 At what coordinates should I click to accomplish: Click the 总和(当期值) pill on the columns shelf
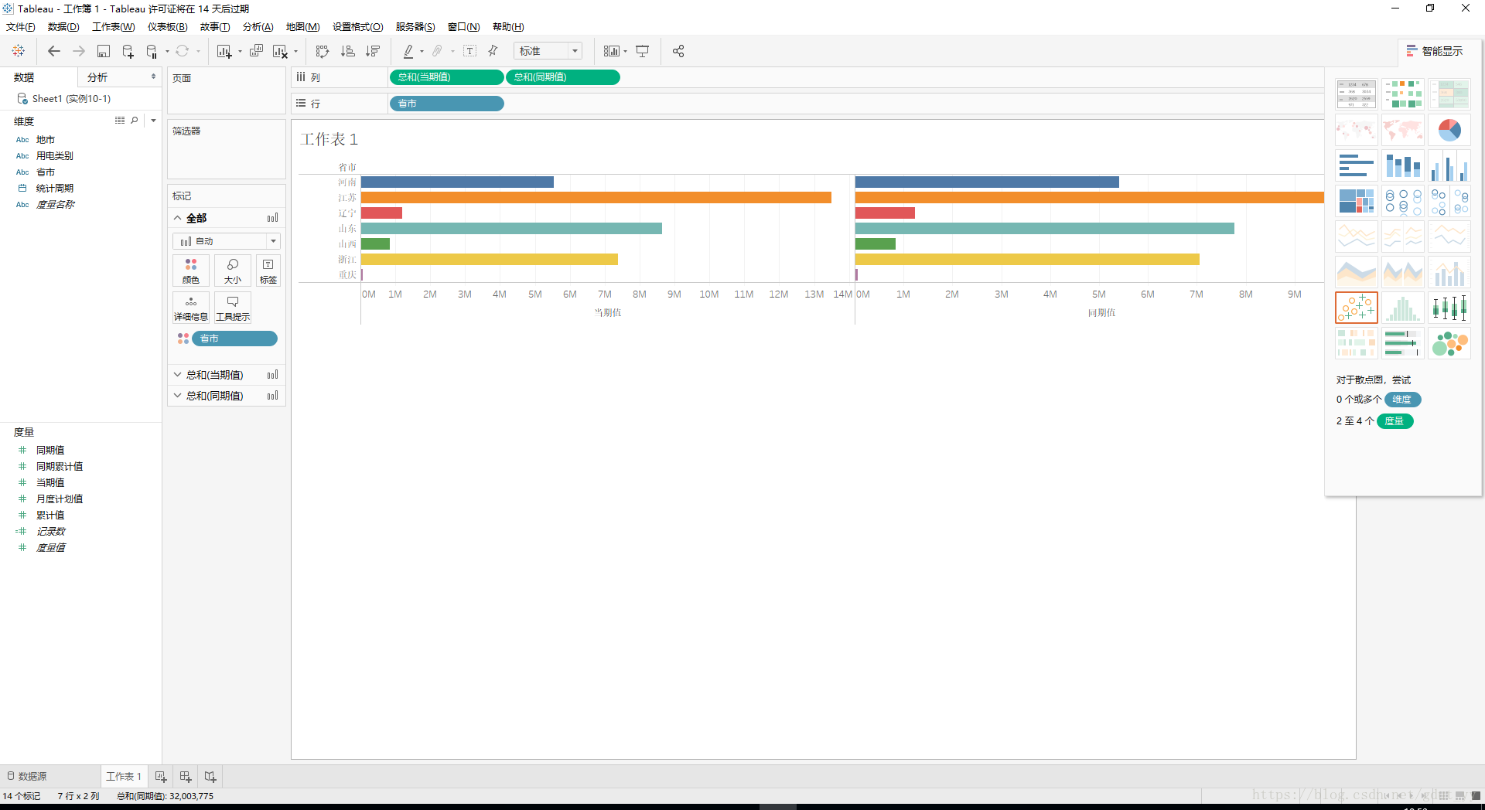446,77
